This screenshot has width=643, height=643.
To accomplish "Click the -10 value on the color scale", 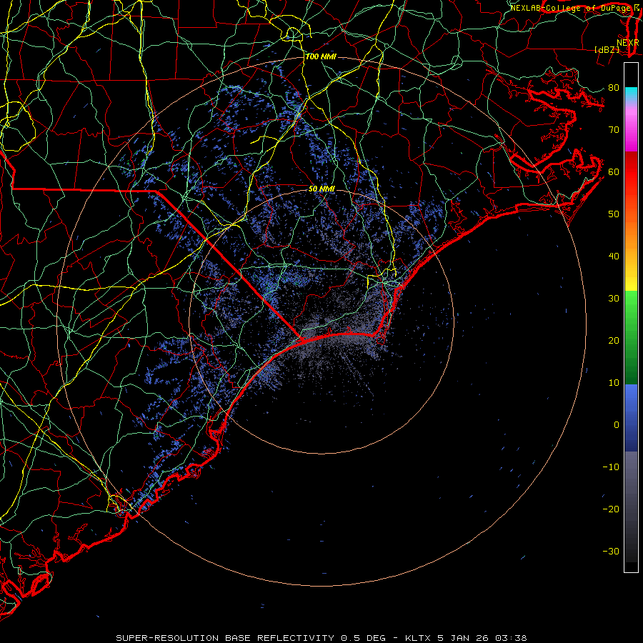I will (x=611, y=467).
